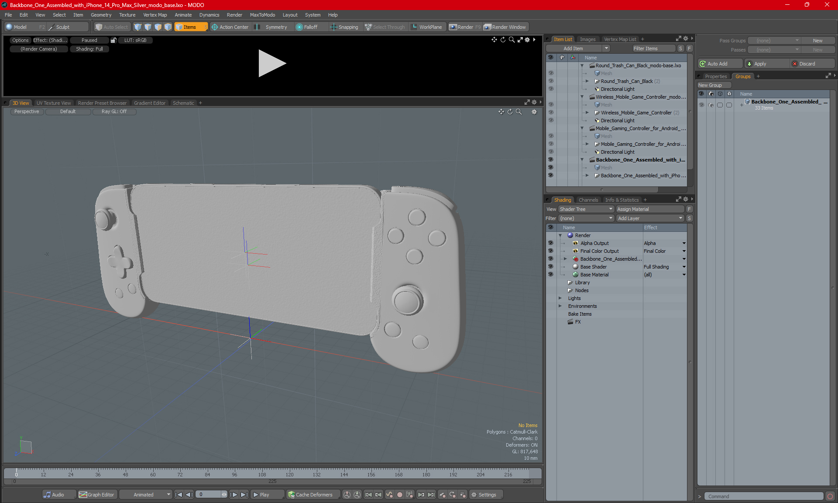Open the 3D viewport settings gear
This screenshot has width=838, height=503.
(534, 112)
